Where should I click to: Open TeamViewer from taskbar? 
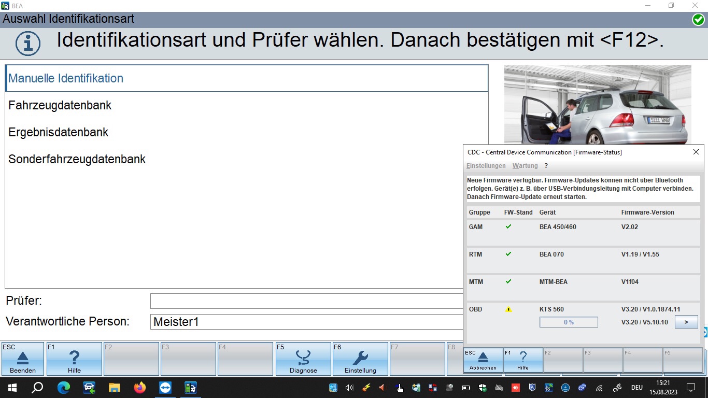point(165,387)
